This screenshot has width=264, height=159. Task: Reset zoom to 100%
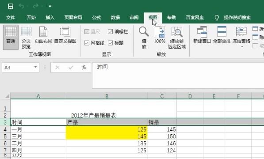[x=160, y=35]
